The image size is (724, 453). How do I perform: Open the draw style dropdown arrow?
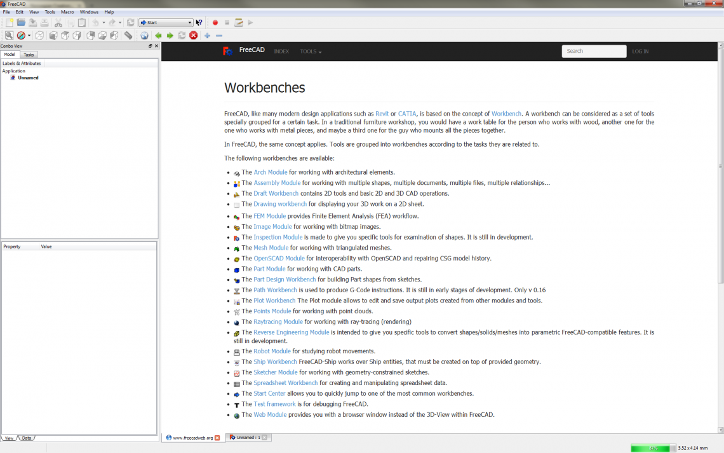(29, 36)
